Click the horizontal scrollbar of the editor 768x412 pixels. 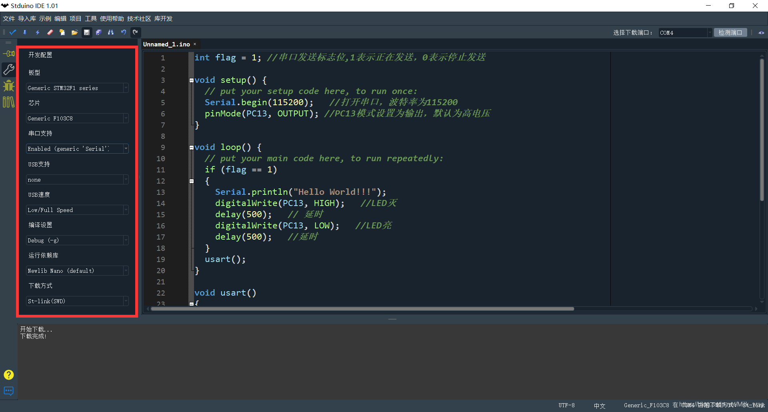(362, 309)
